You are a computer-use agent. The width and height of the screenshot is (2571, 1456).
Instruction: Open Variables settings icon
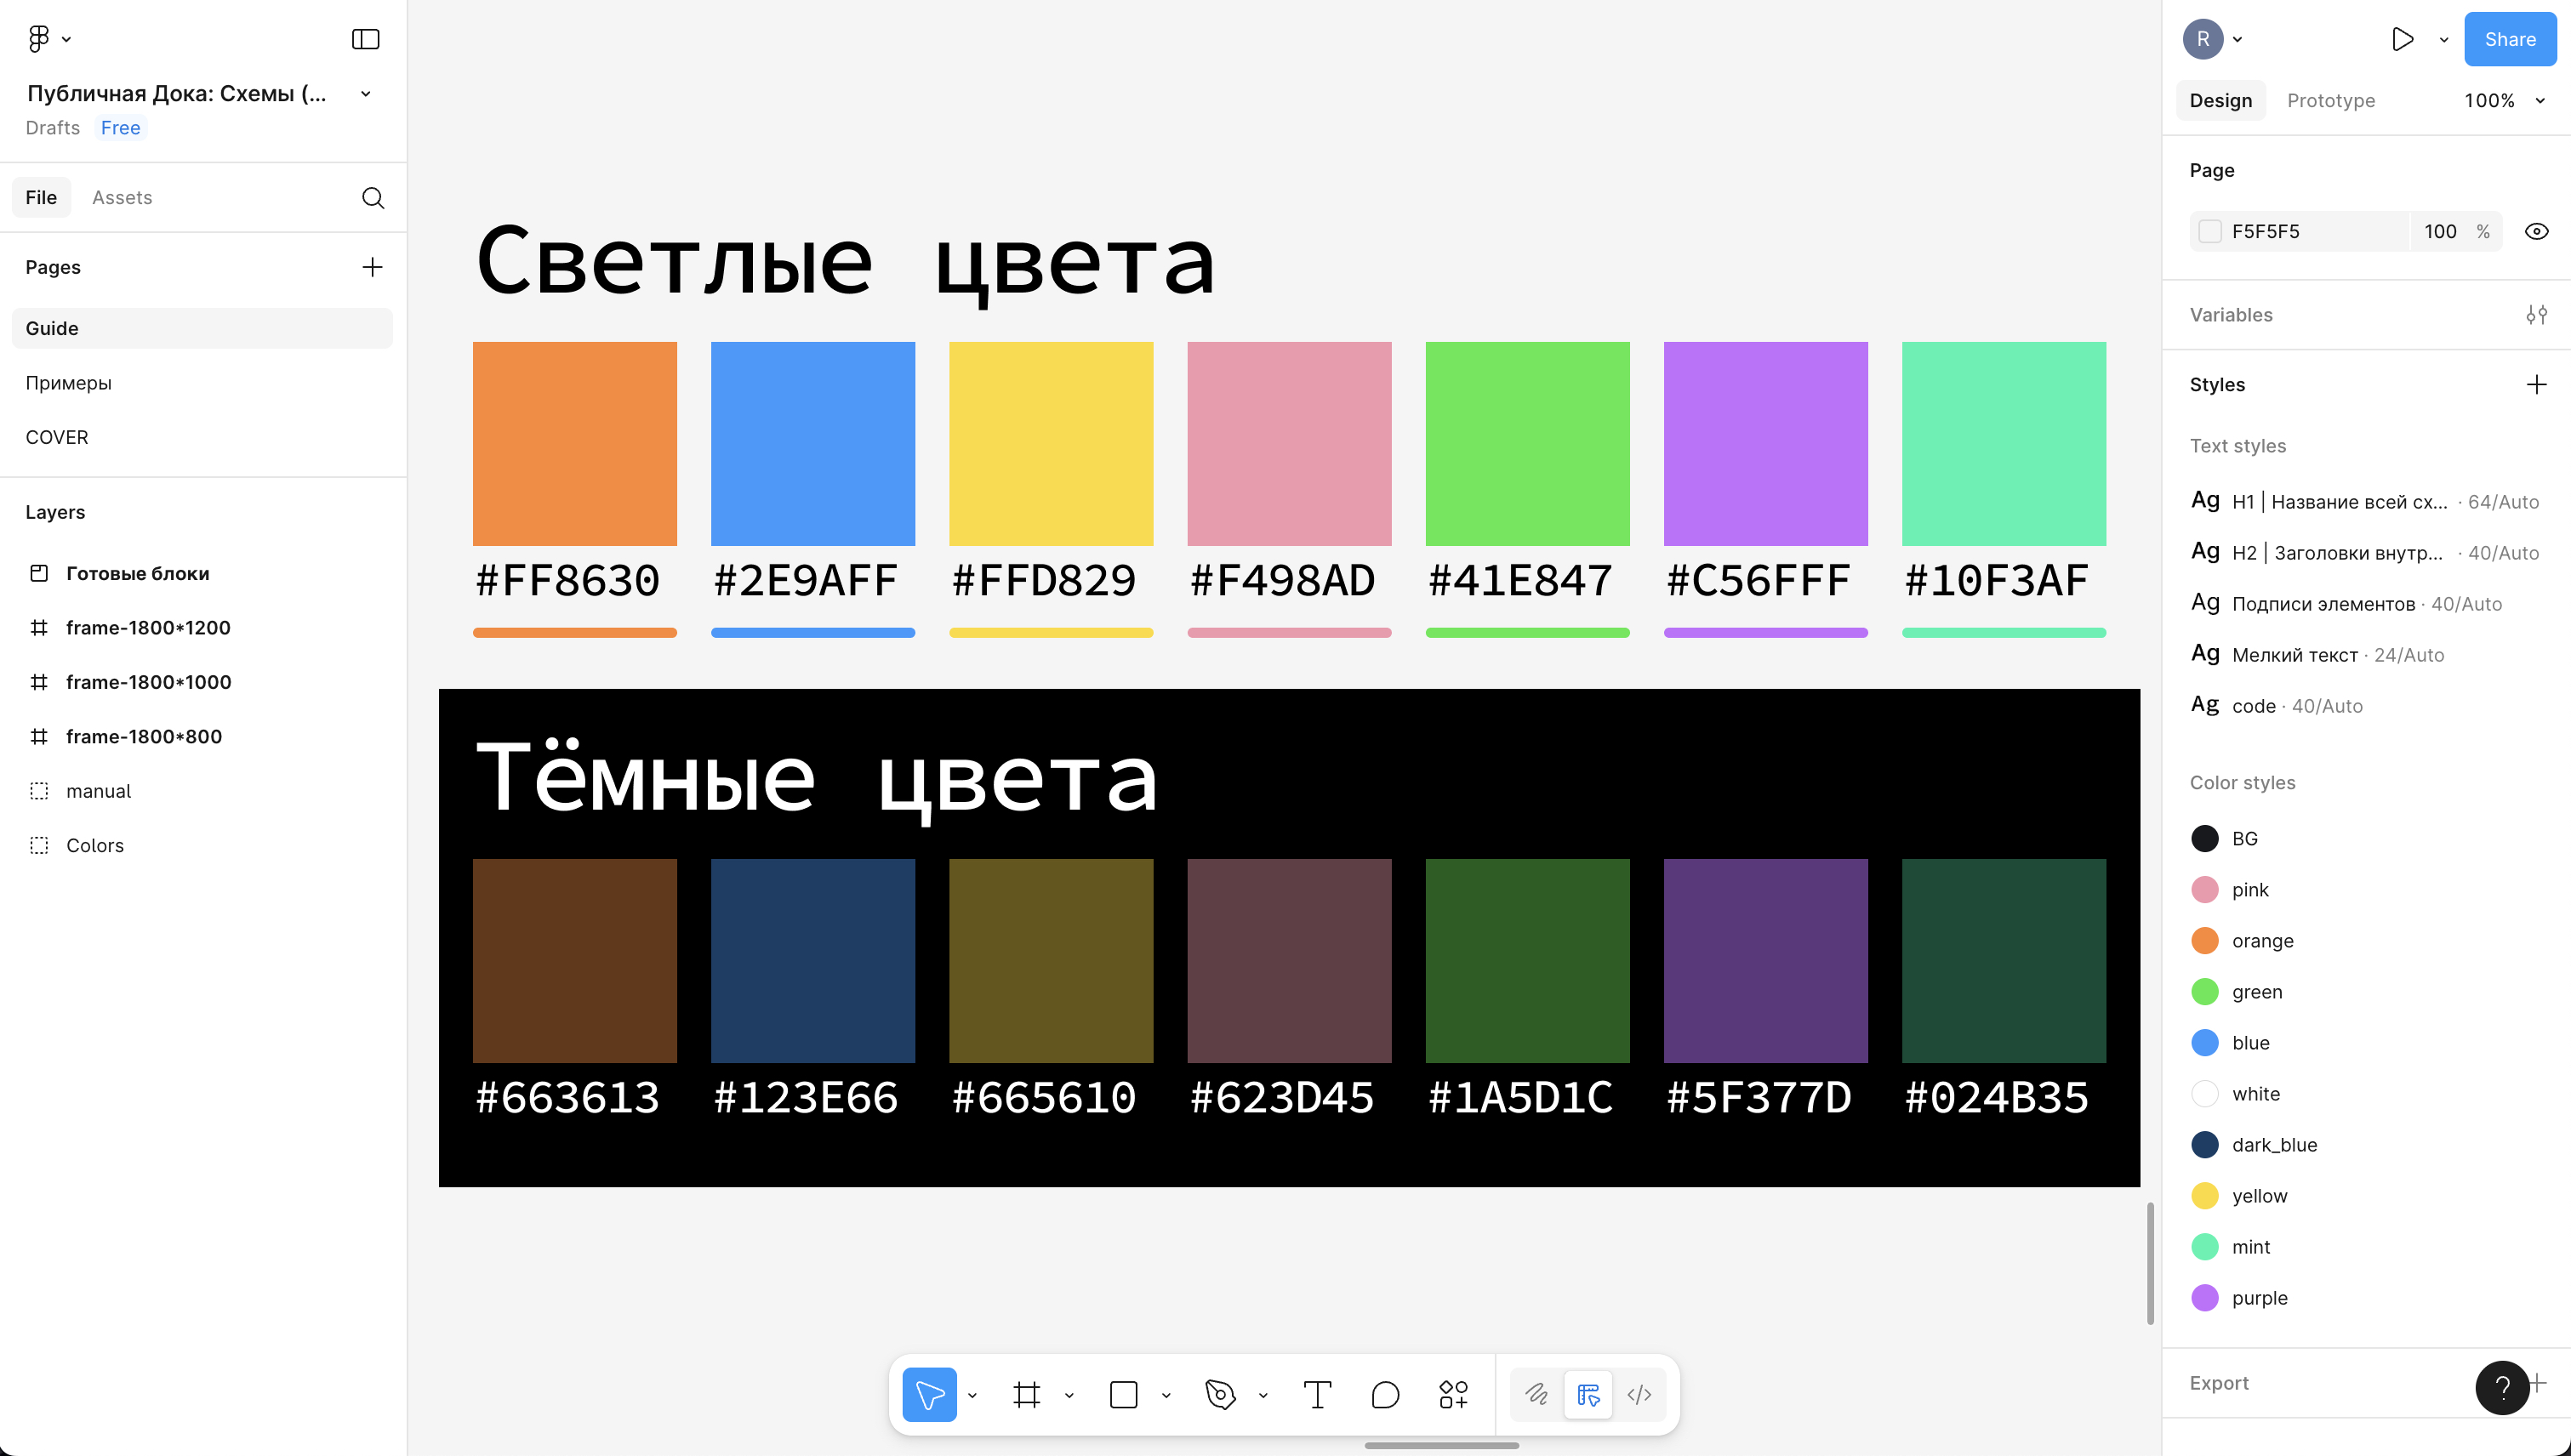click(x=2536, y=315)
